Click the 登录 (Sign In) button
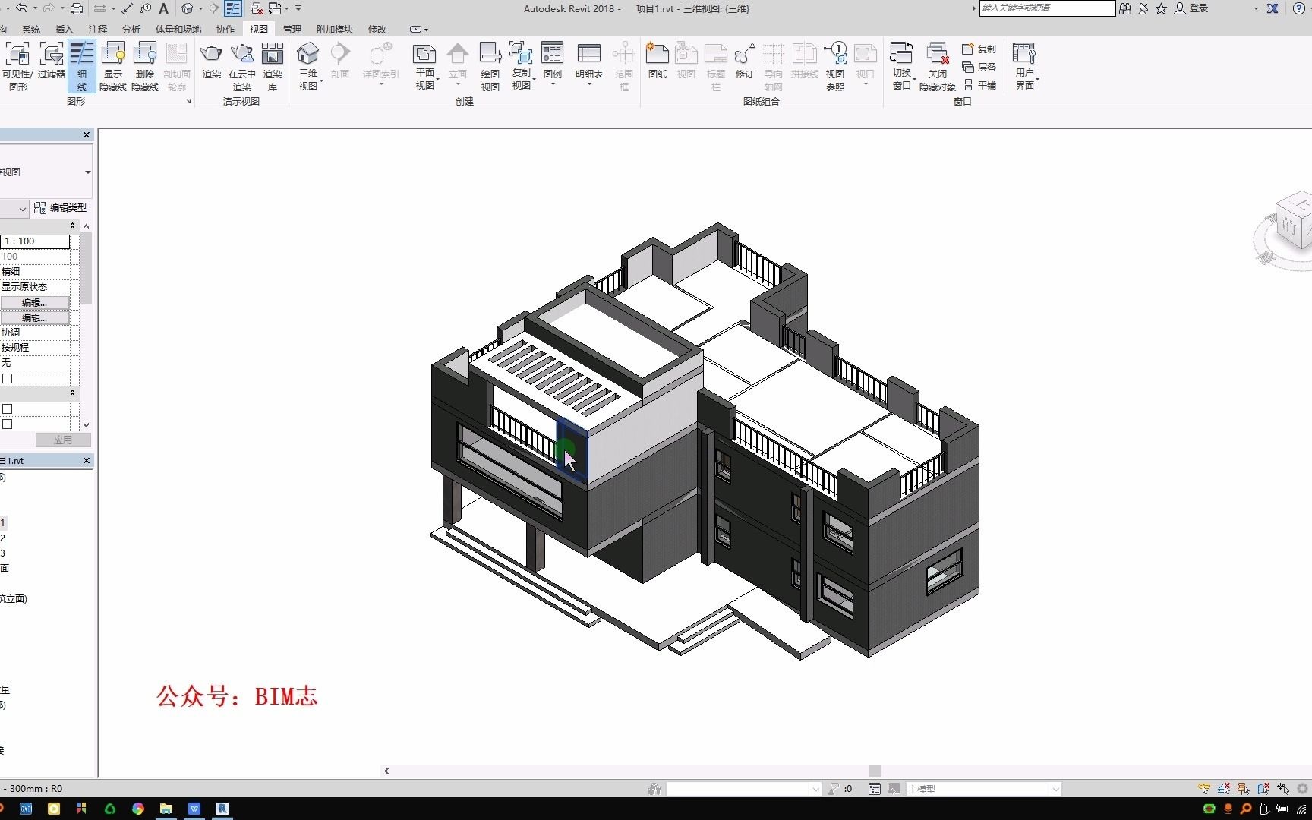1312x820 pixels. (1192, 8)
